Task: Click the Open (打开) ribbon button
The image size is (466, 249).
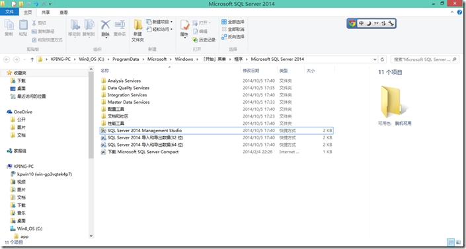Action: (202, 23)
